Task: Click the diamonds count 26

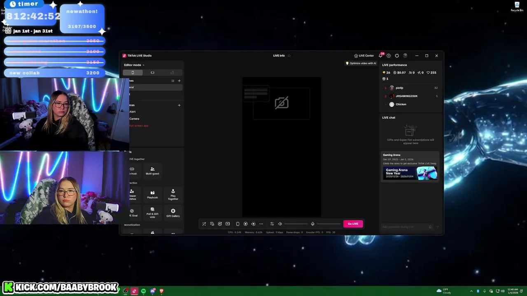Action: pos(386,73)
